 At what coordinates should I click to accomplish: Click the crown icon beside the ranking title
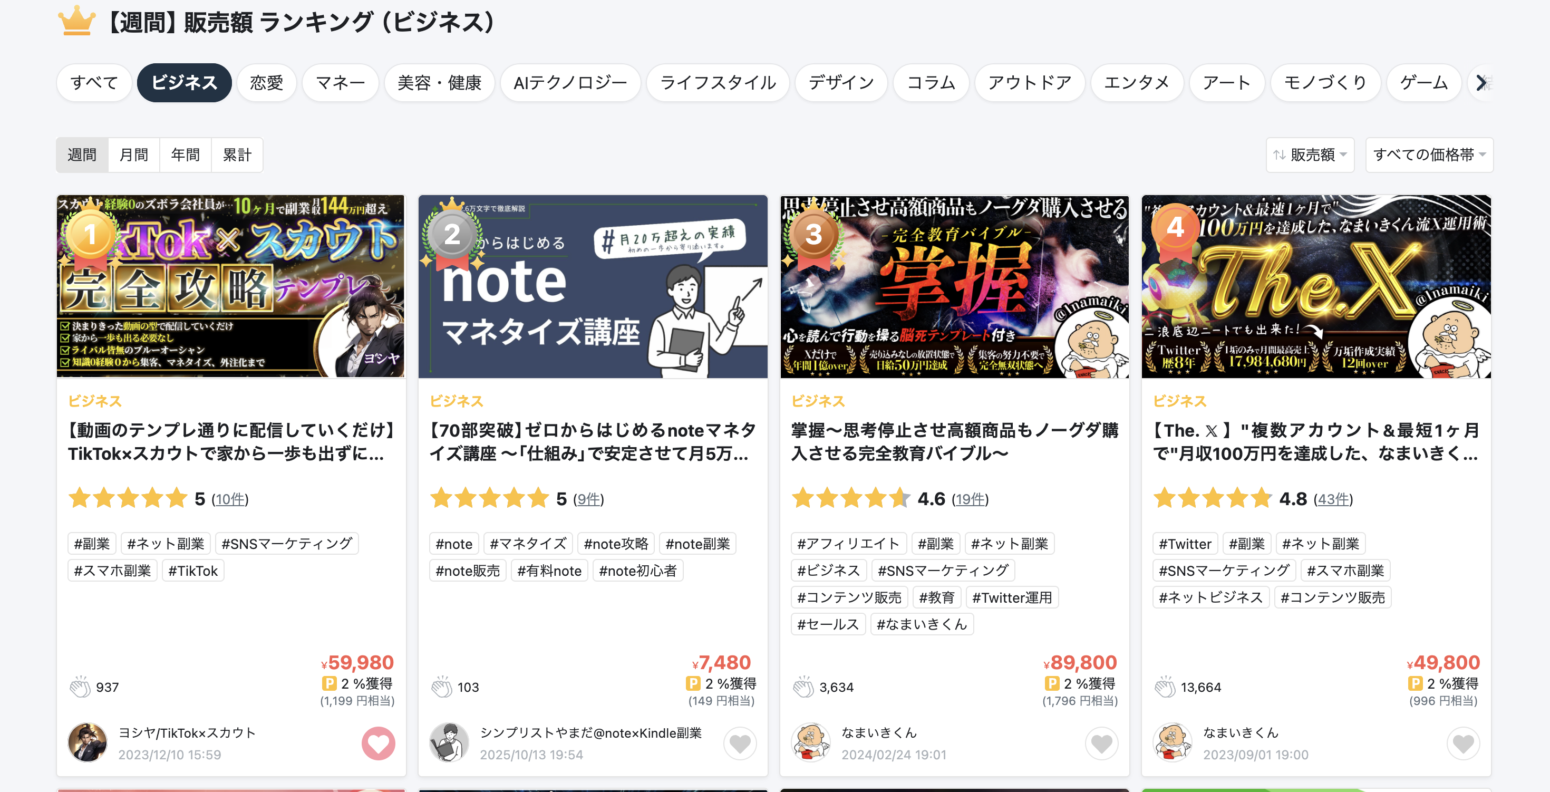(76, 21)
